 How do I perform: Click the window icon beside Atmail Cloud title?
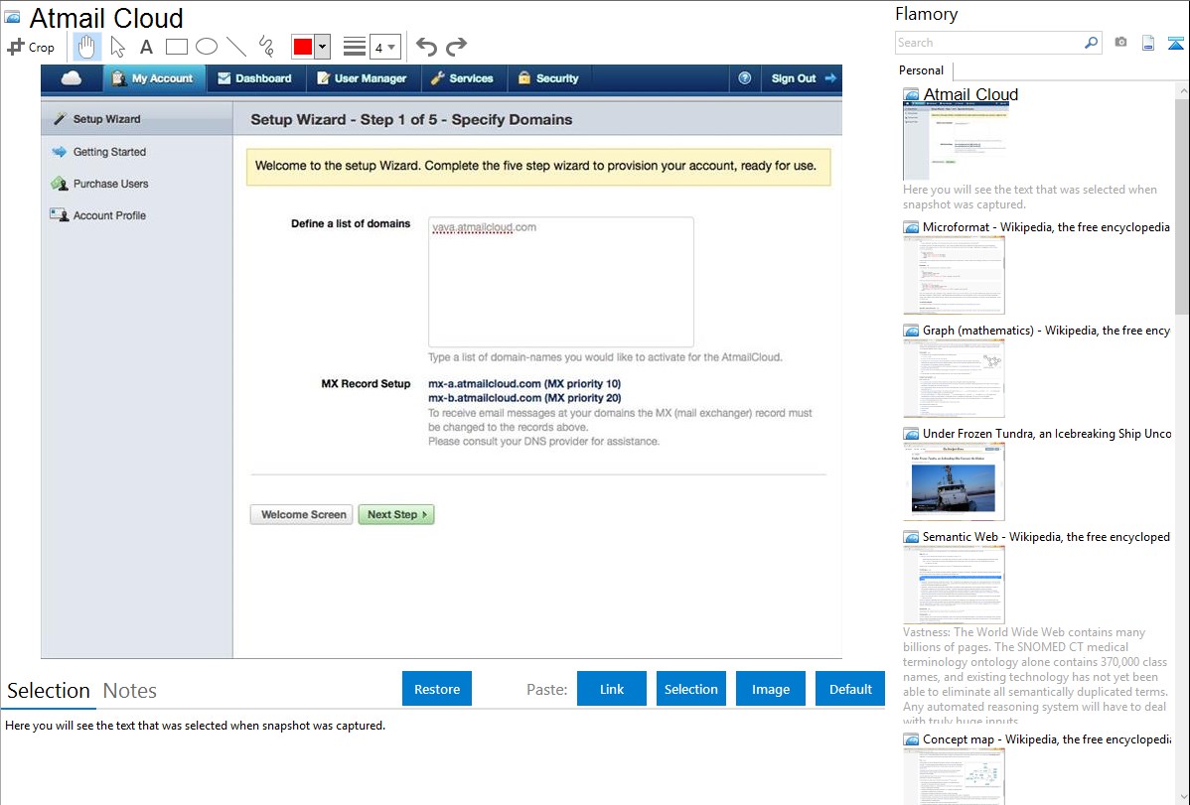click(x=12, y=17)
